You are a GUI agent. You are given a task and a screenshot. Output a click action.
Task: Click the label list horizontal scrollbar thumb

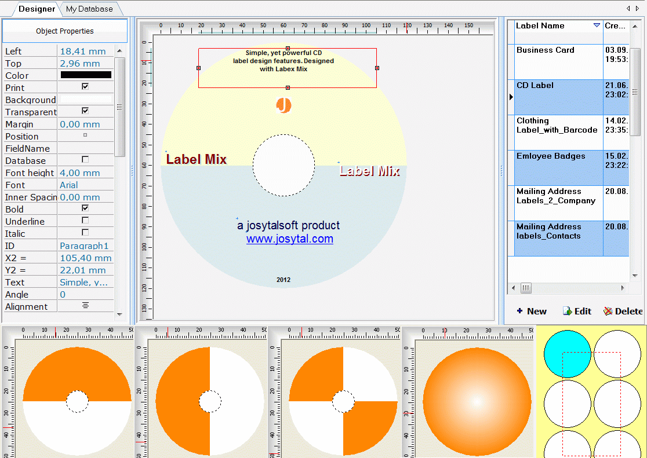pyautogui.click(x=526, y=288)
